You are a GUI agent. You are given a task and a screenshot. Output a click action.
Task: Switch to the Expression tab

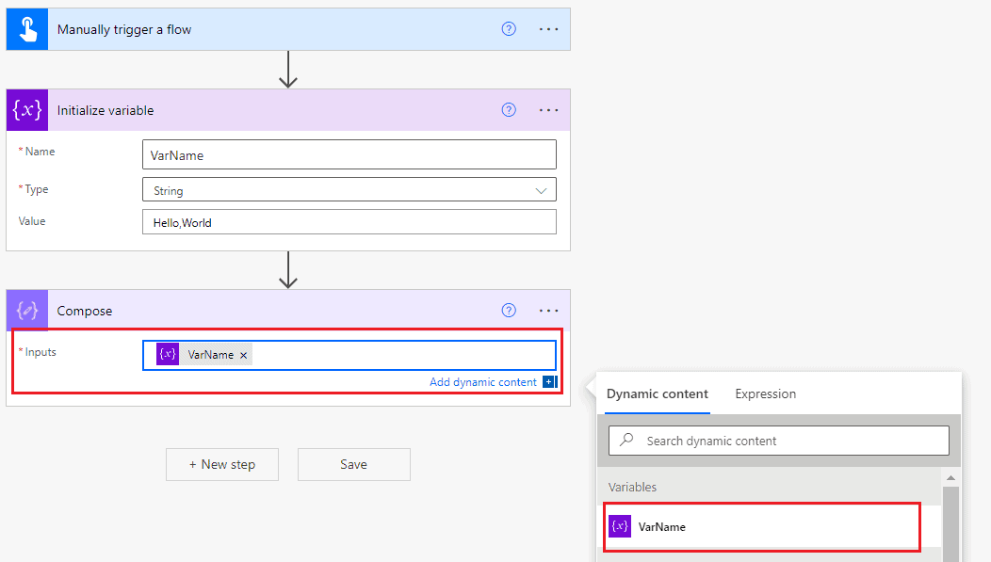tap(765, 393)
